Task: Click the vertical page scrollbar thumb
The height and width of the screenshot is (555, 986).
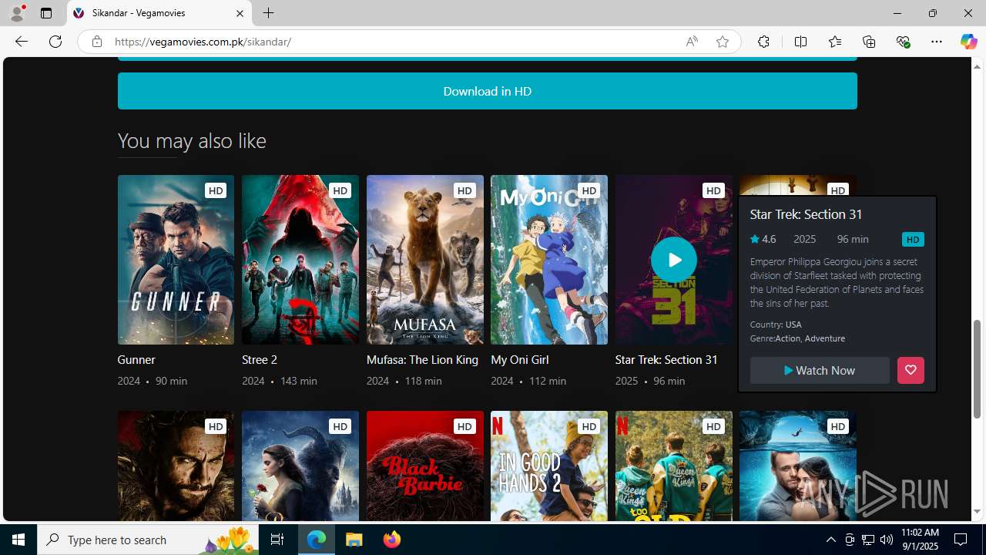Action: [x=978, y=369]
